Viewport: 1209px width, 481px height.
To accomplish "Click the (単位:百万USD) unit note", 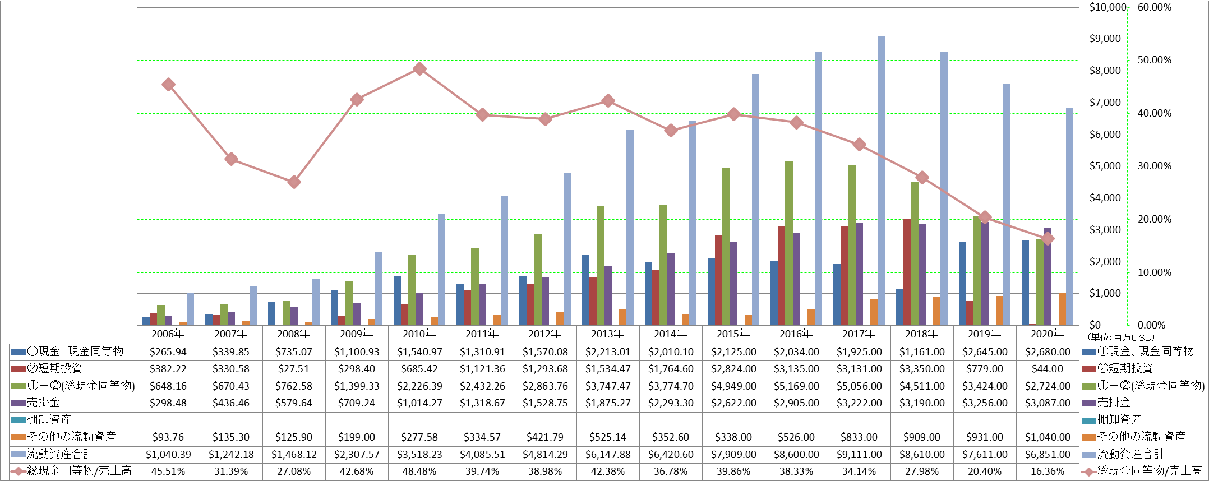I will [1121, 337].
